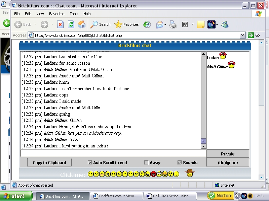
Task: Stop page loading with red X icon
Action: 60,24
